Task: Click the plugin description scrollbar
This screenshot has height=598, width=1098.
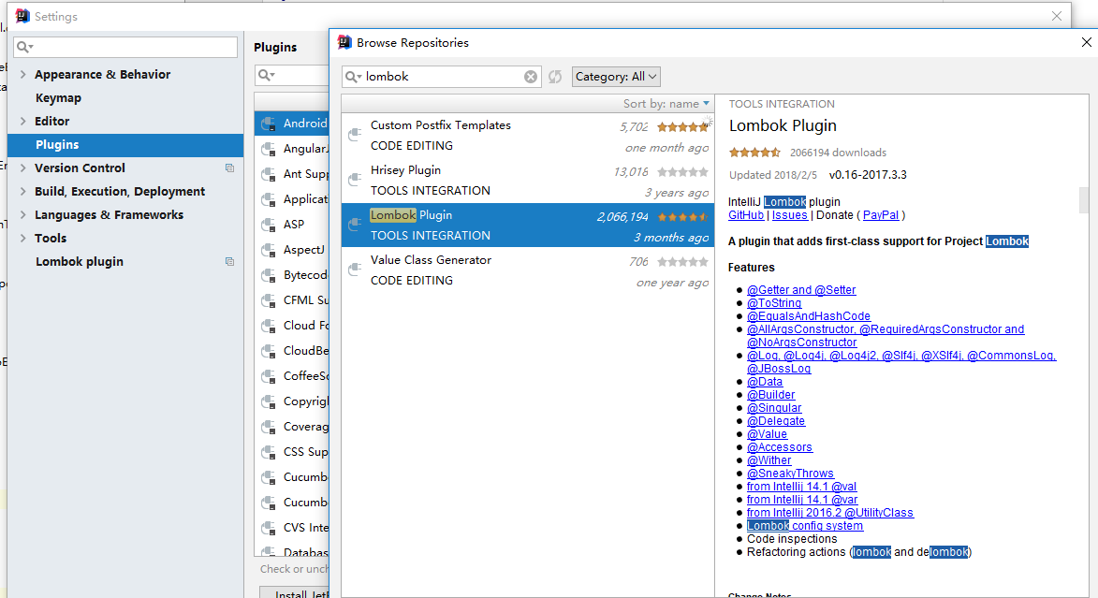Action: (1085, 200)
